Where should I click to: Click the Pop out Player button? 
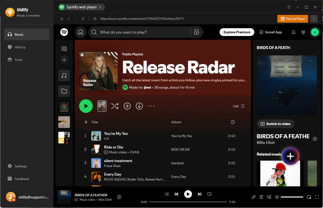(293, 19)
